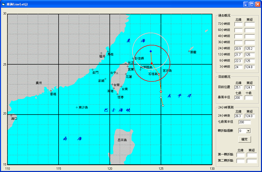Click the 香港 label on the map
This screenshot has width=262, height=172.
pos(53,94)
